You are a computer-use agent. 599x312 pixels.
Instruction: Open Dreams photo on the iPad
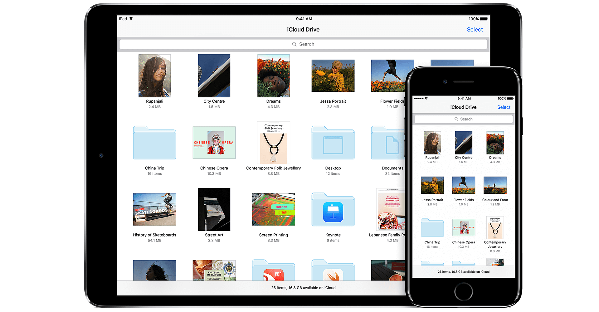pyautogui.click(x=273, y=76)
